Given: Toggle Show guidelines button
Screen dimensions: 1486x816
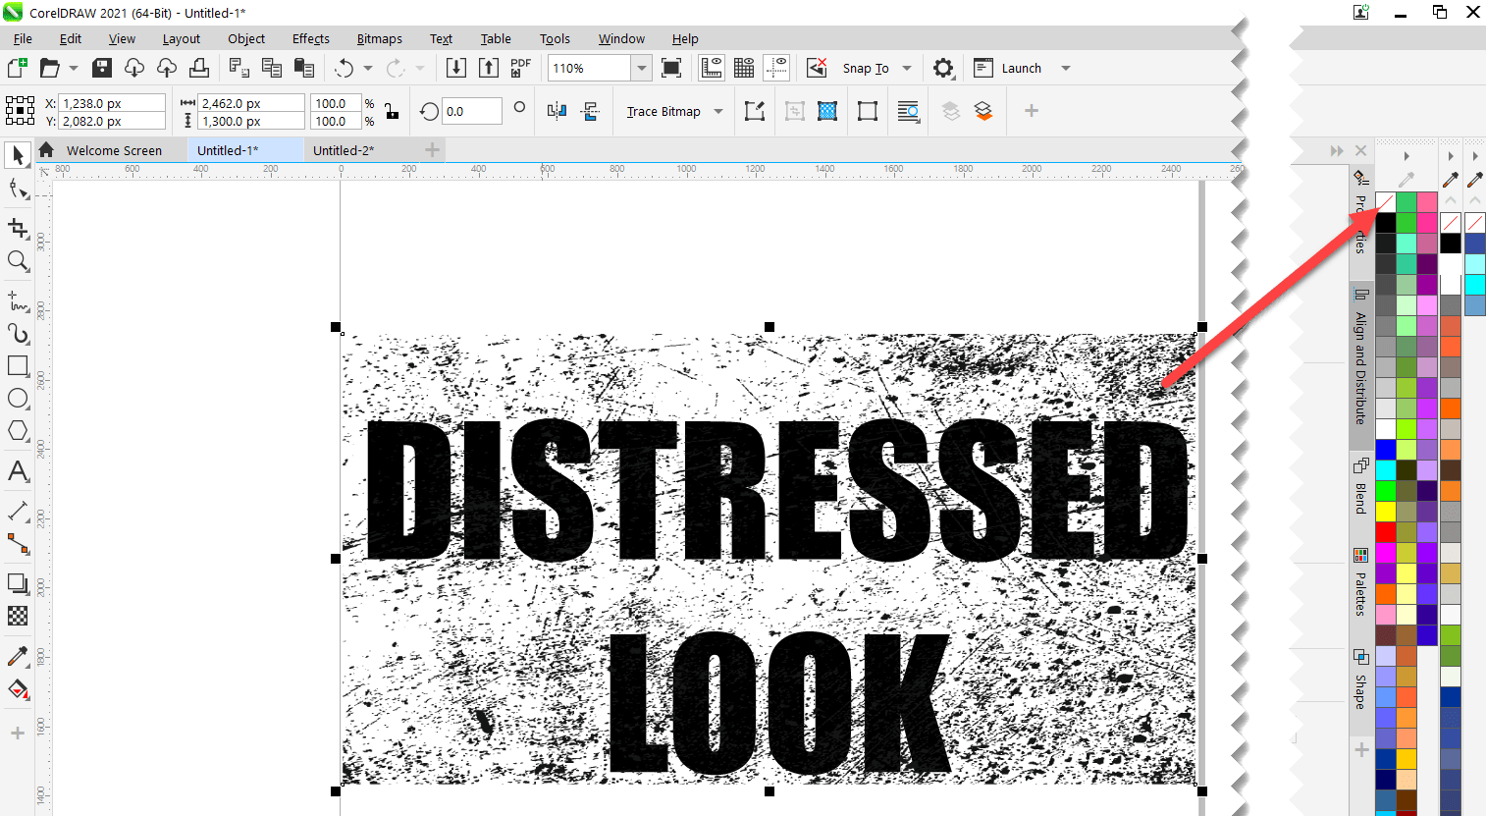Looking at the screenshot, I should 776,68.
